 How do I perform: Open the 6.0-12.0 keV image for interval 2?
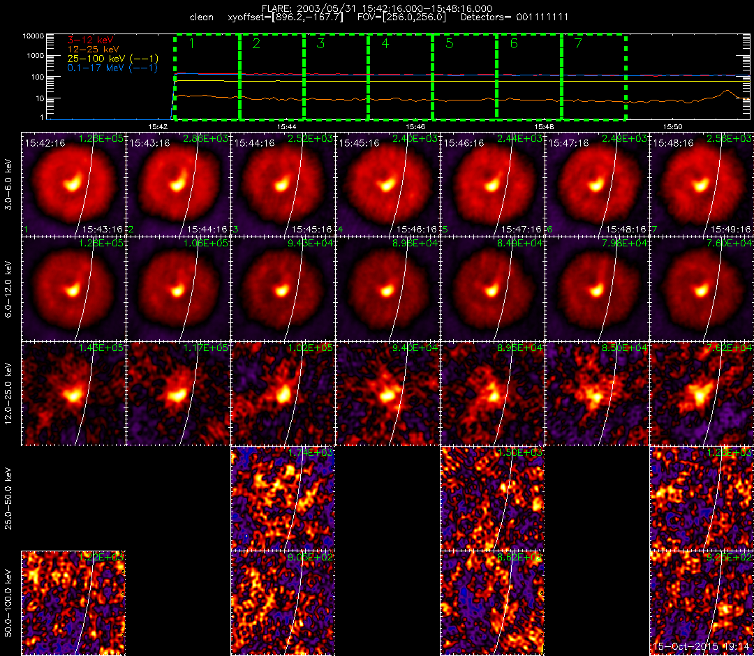(178, 290)
